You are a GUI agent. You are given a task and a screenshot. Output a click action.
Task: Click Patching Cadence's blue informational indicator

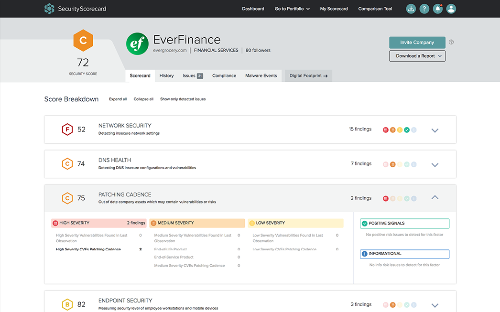pyautogui.click(x=413, y=199)
